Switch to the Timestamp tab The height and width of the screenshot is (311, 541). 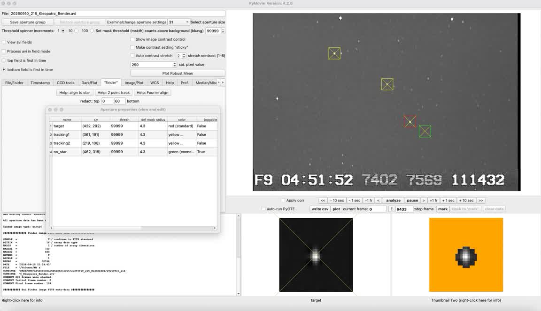(40, 83)
